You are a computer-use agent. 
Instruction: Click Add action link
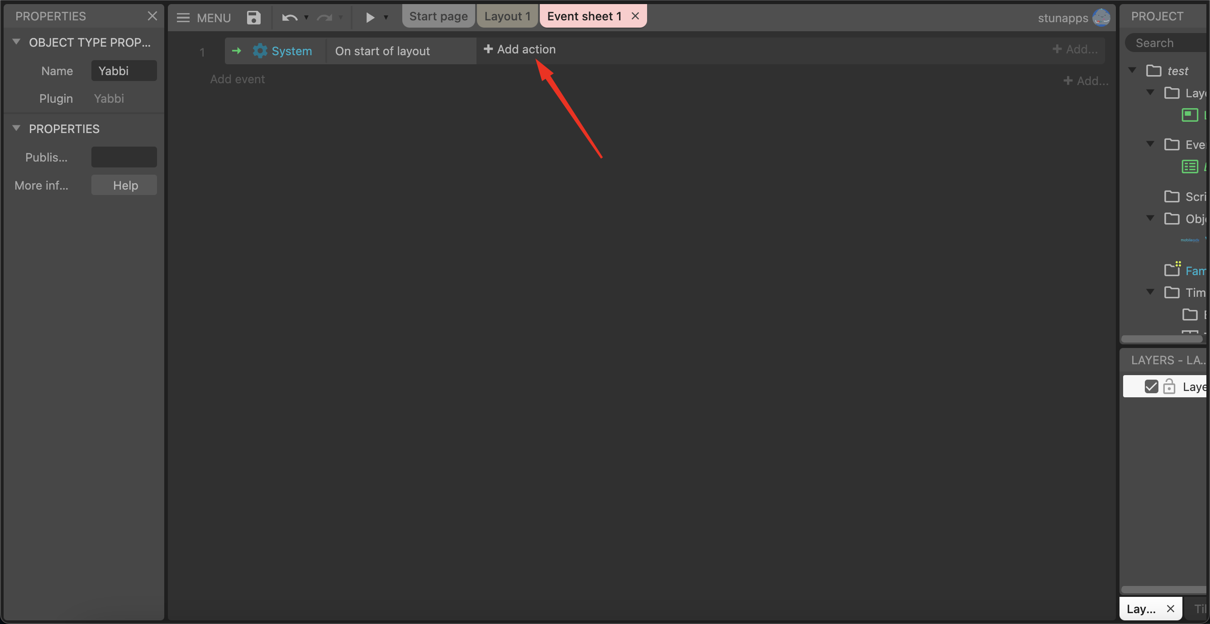coord(519,49)
